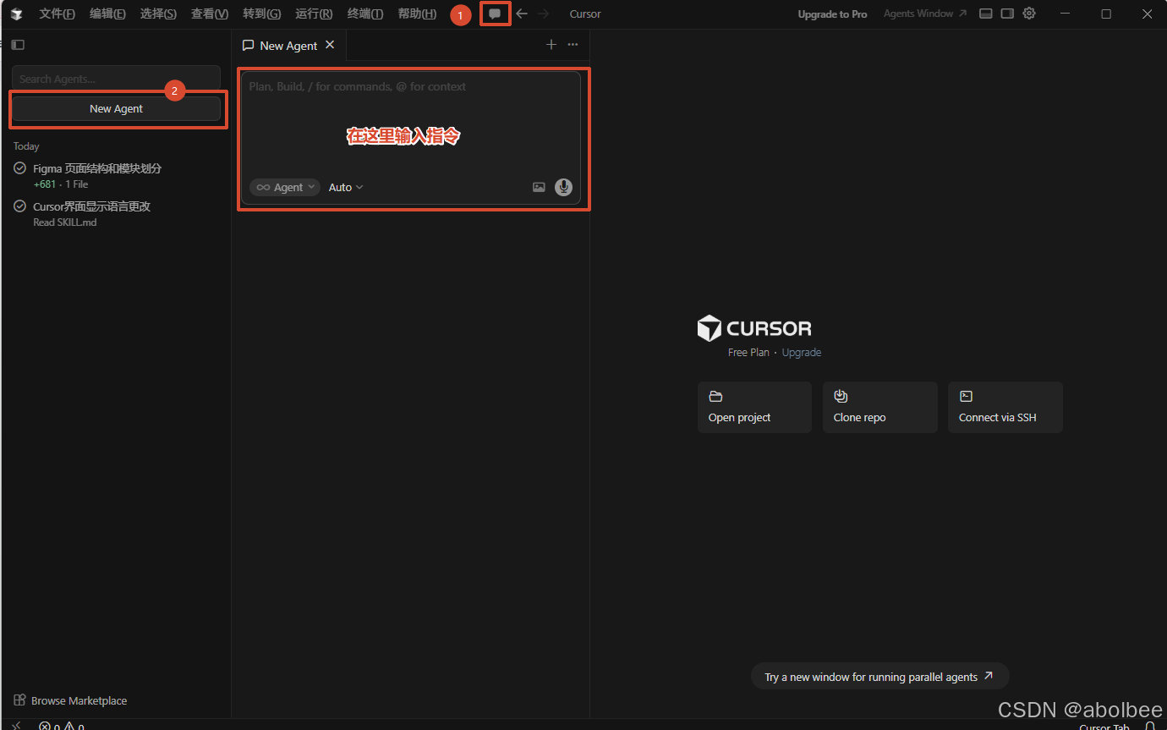Open the 选择(S) menu
The image size is (1167, 730).
tap(158, 14)
